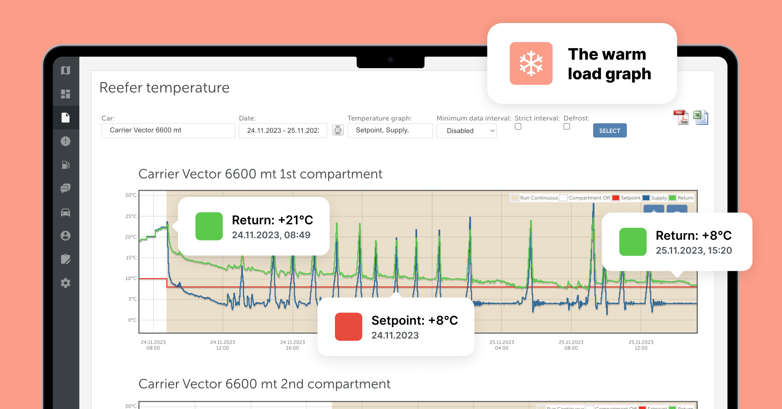Open the user profile sidebar icon
Viewport: 782px width, 409px height.
point(66,235)
